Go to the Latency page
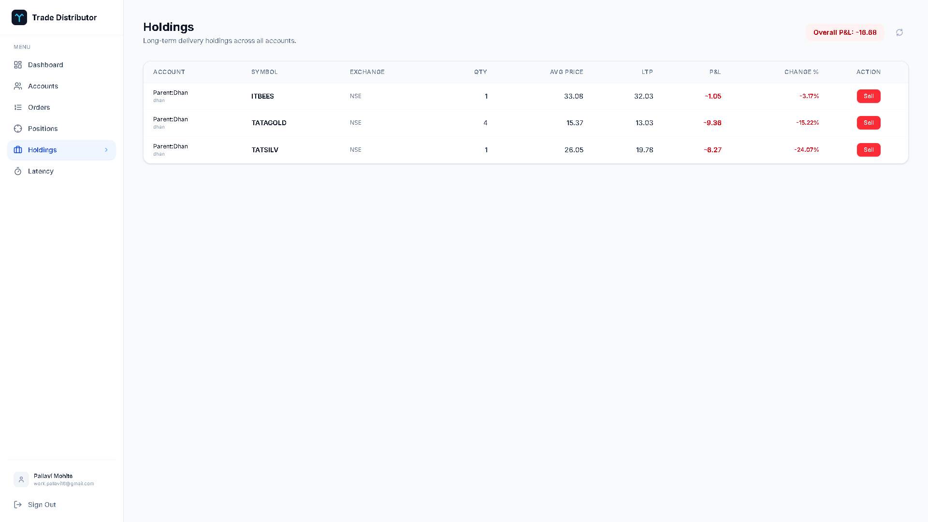The width and height of the screenshot is (928, 522). point(41,171)
